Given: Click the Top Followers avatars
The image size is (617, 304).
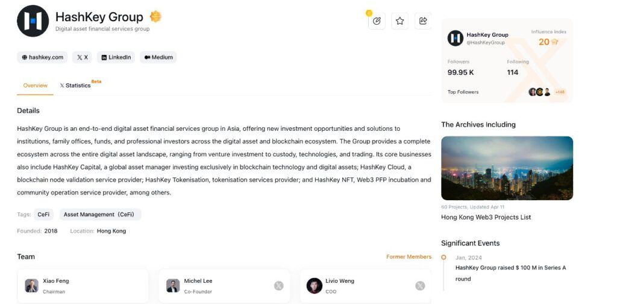Looking at the screenshot, I should pos(539,92).
